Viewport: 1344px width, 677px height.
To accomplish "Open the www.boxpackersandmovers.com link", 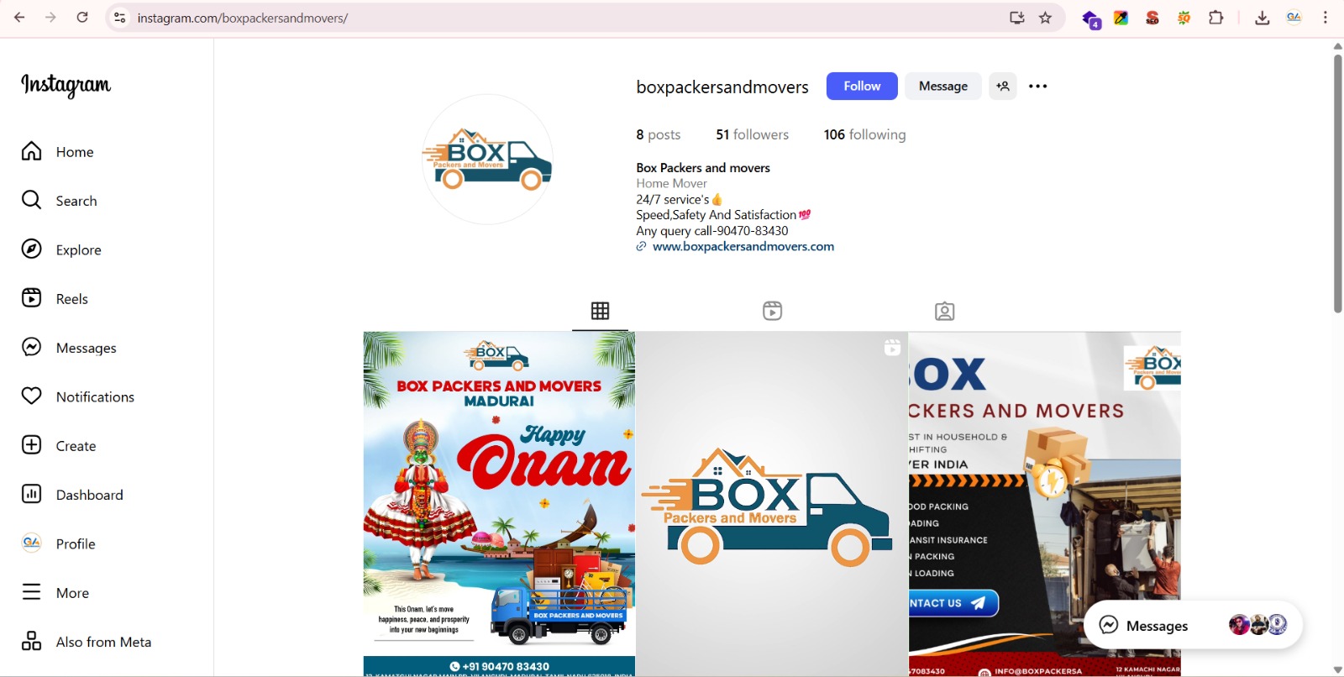I will (x=743, y=247).
